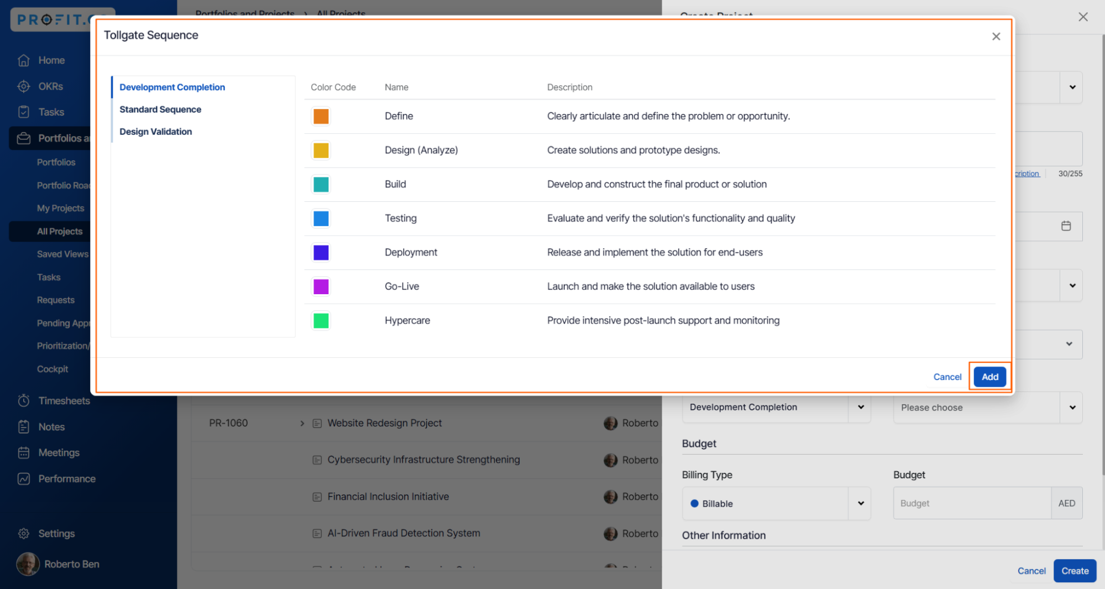The image size is (1105, 589).
Task: Click Add to confirm tollgate sequence
Action: pos(989,377)
